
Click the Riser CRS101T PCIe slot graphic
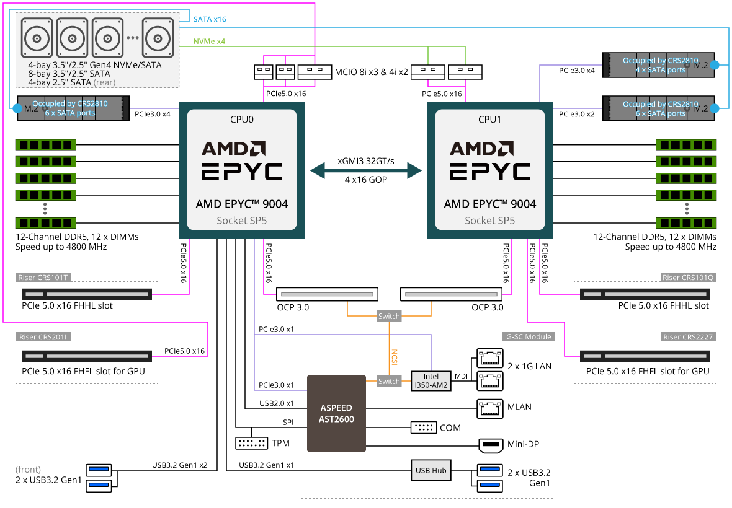point(87,294)
